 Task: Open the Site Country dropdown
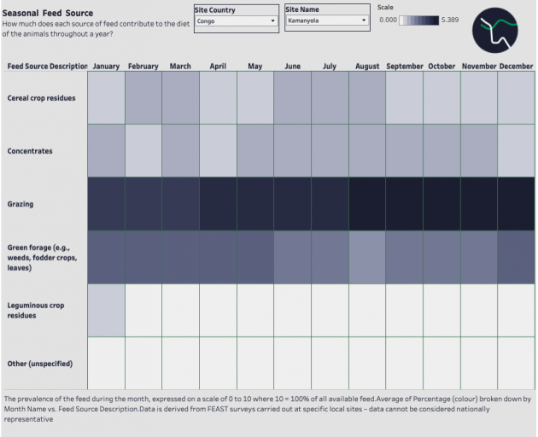(236, 20)
